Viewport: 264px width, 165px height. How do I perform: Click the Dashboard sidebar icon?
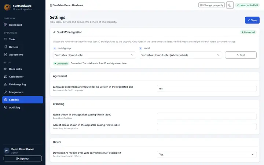pos(6,25)
